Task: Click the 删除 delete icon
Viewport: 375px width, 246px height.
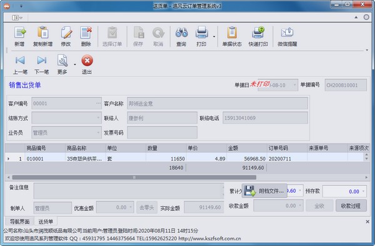Action: (x=86, y=33)
